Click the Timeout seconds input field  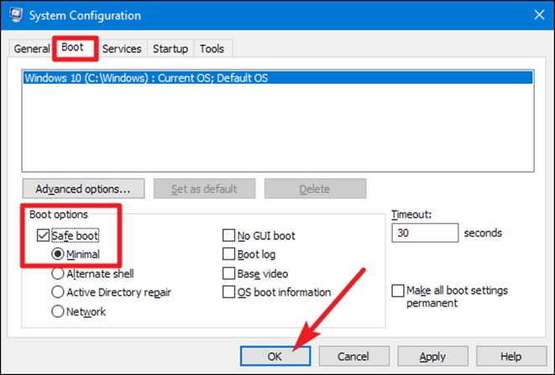click(x=425, y=232)
